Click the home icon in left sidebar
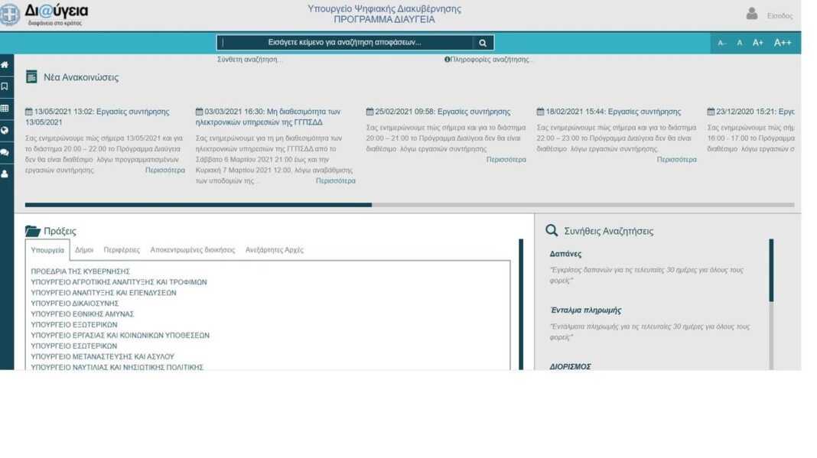The height and width of the screenshot is (458, 817). 5,65
